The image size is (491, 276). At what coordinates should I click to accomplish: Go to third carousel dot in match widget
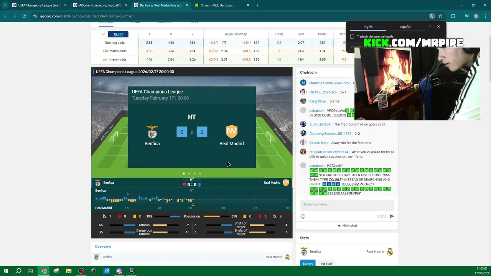(x=194, y=174)
